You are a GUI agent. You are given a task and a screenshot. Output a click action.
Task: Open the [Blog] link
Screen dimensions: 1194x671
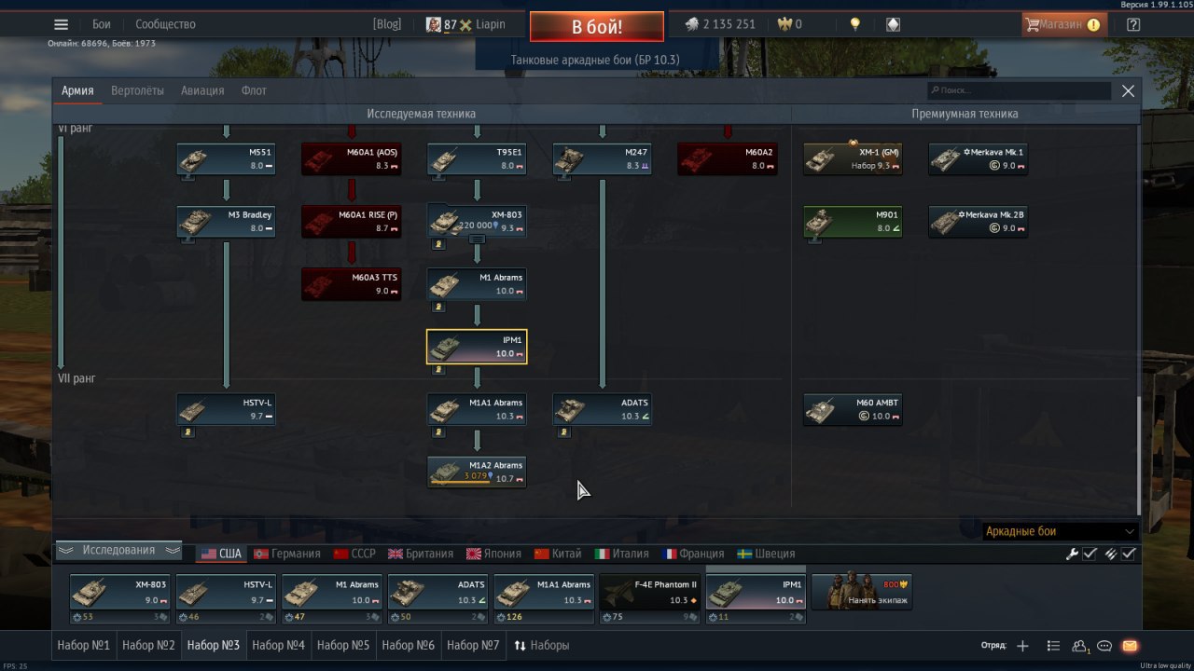coord(386,24)
